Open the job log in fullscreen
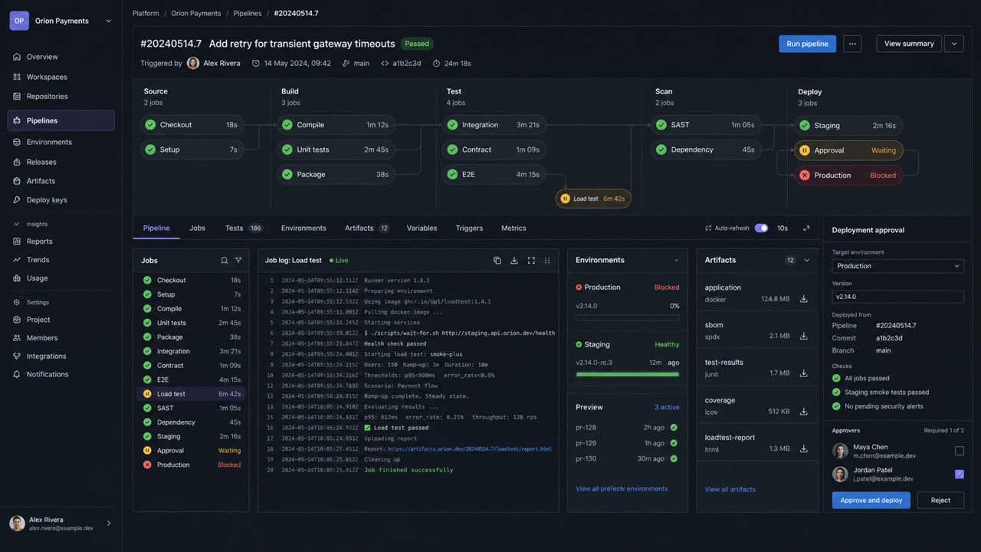Viewport: 981px width, 552px height. (531, 261)
